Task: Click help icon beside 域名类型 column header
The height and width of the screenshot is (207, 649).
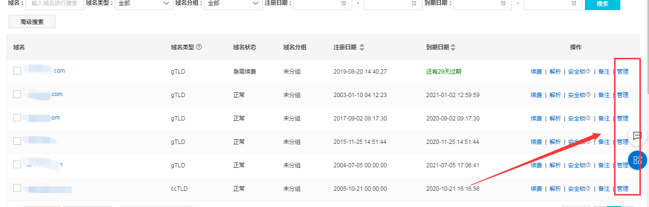Action: [199, 47]
